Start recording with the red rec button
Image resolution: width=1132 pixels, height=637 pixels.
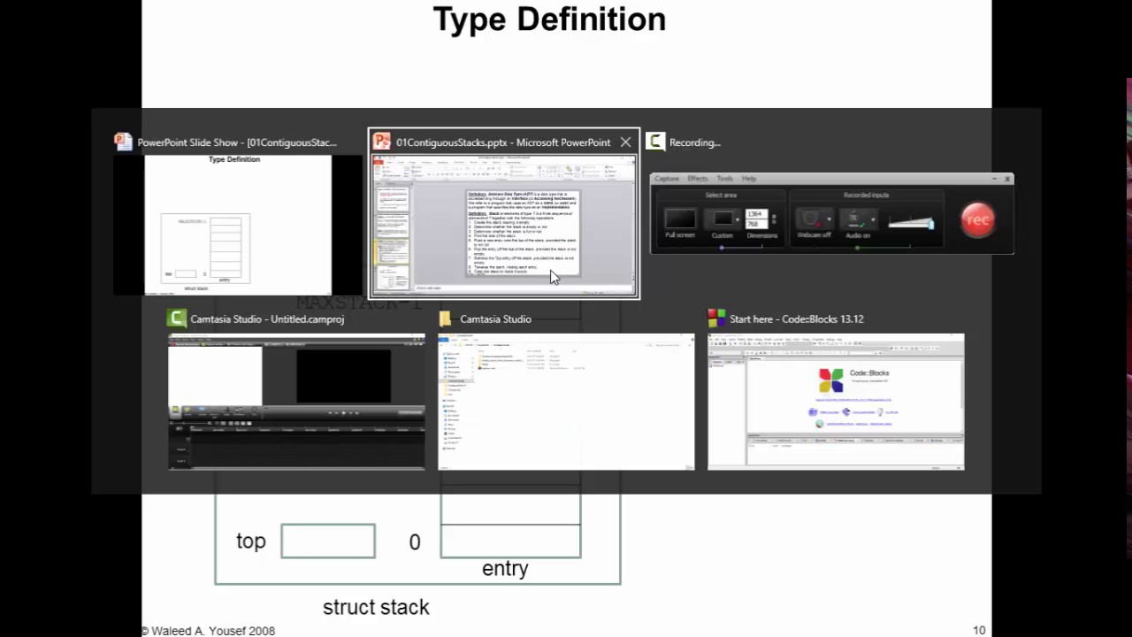click(x=977, y=219)
